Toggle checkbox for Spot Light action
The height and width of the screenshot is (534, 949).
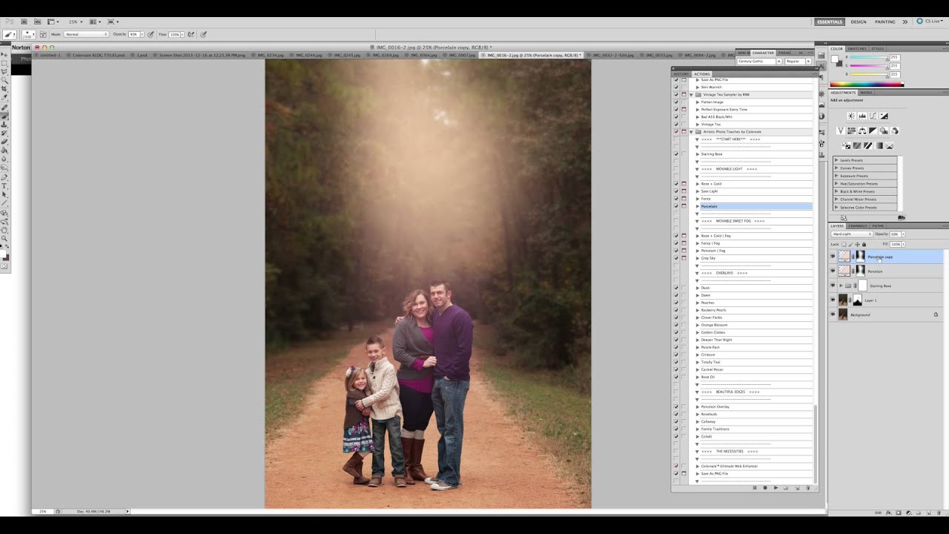676,191
